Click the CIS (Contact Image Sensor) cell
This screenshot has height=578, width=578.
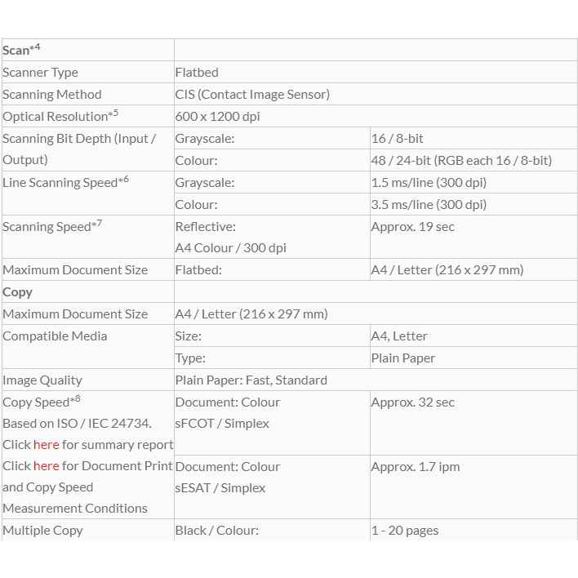252,95
